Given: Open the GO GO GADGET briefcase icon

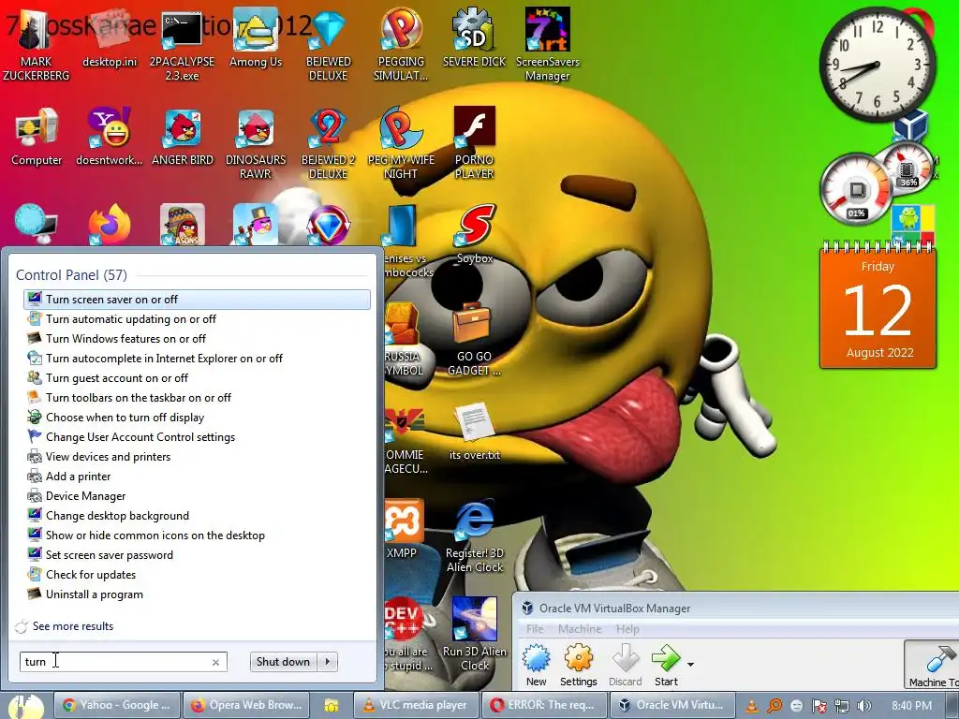Looking at the screenshot, I should point(475,338).
